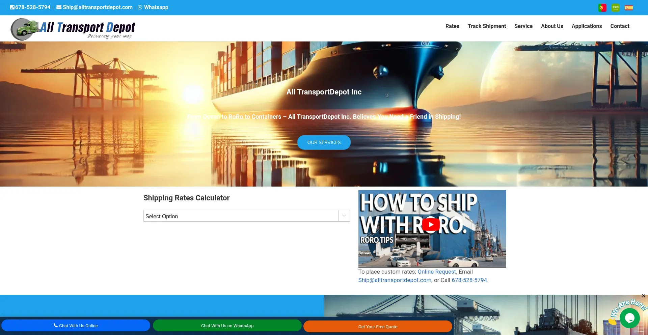The width and height of the screenshot is (648, 335).
Task: Open the Contact menu item
Action: tap(620, 26)
